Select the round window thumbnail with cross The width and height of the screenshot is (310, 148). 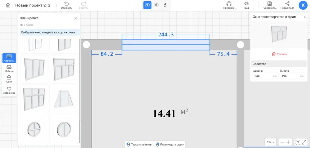(x=34, y=129)
